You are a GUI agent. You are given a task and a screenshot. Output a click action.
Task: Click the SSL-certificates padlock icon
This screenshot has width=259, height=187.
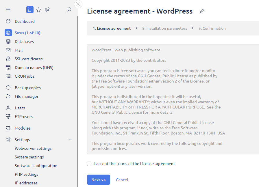coord(8,59)
